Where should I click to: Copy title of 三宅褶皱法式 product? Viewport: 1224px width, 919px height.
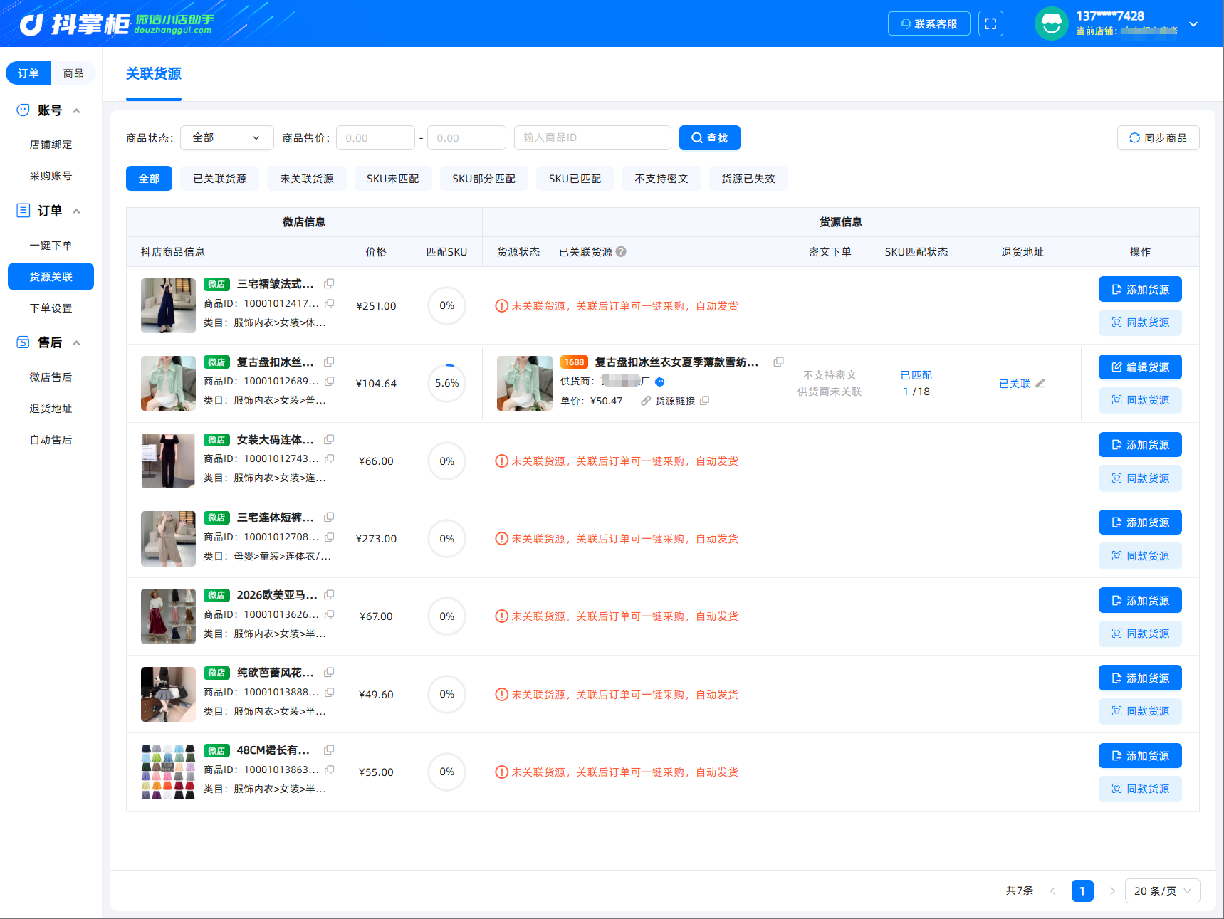329,283
